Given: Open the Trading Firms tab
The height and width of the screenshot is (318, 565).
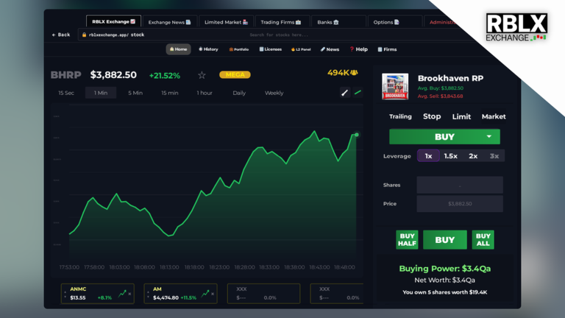Looking at the screenshot, I should (x=282, y=22).
